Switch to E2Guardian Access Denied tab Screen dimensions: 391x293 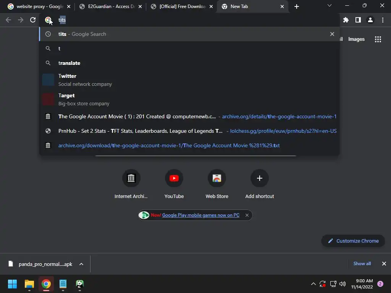click(110, 6)
